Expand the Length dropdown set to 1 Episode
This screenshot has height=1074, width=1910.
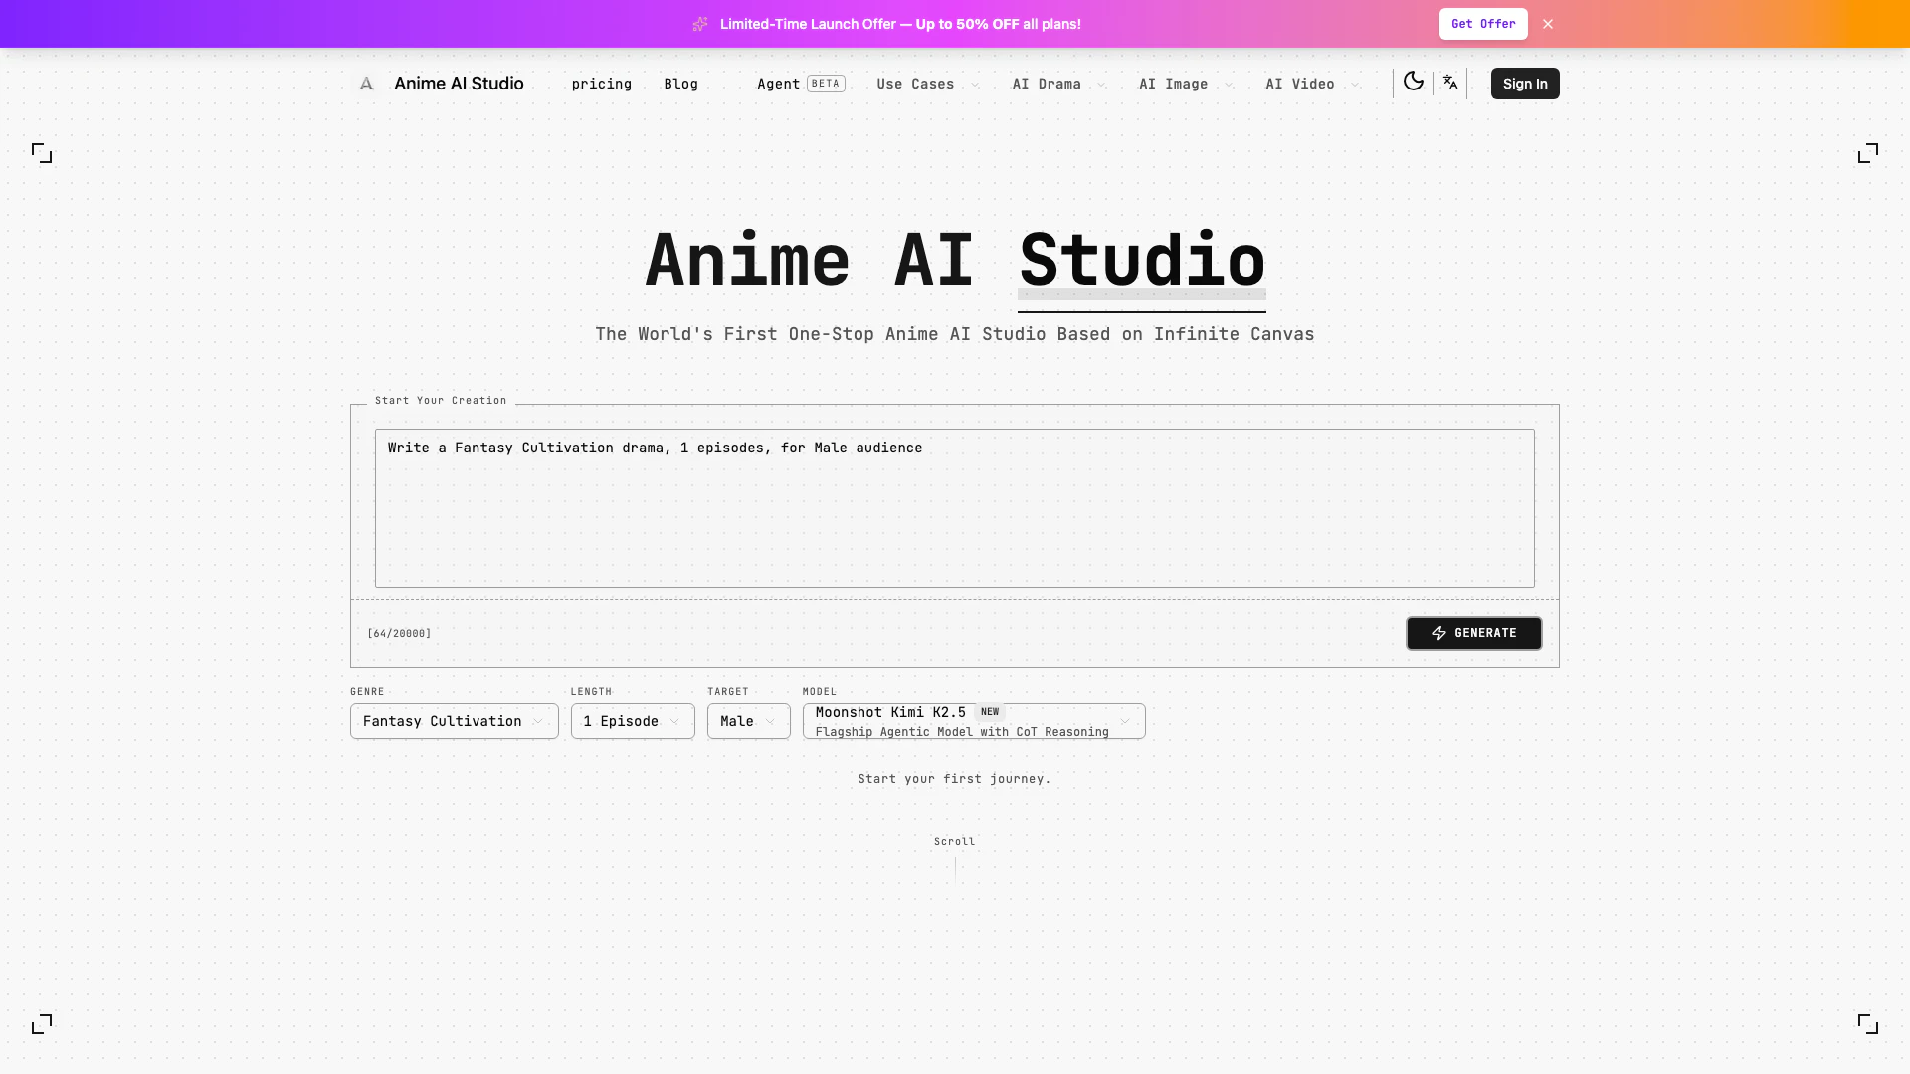632,721
